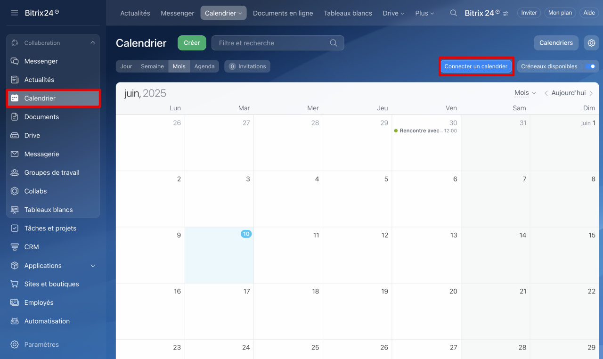This screenshot has height=359, width=603.
Task: Click day 13 in the calendar
Action: [426, 255]
